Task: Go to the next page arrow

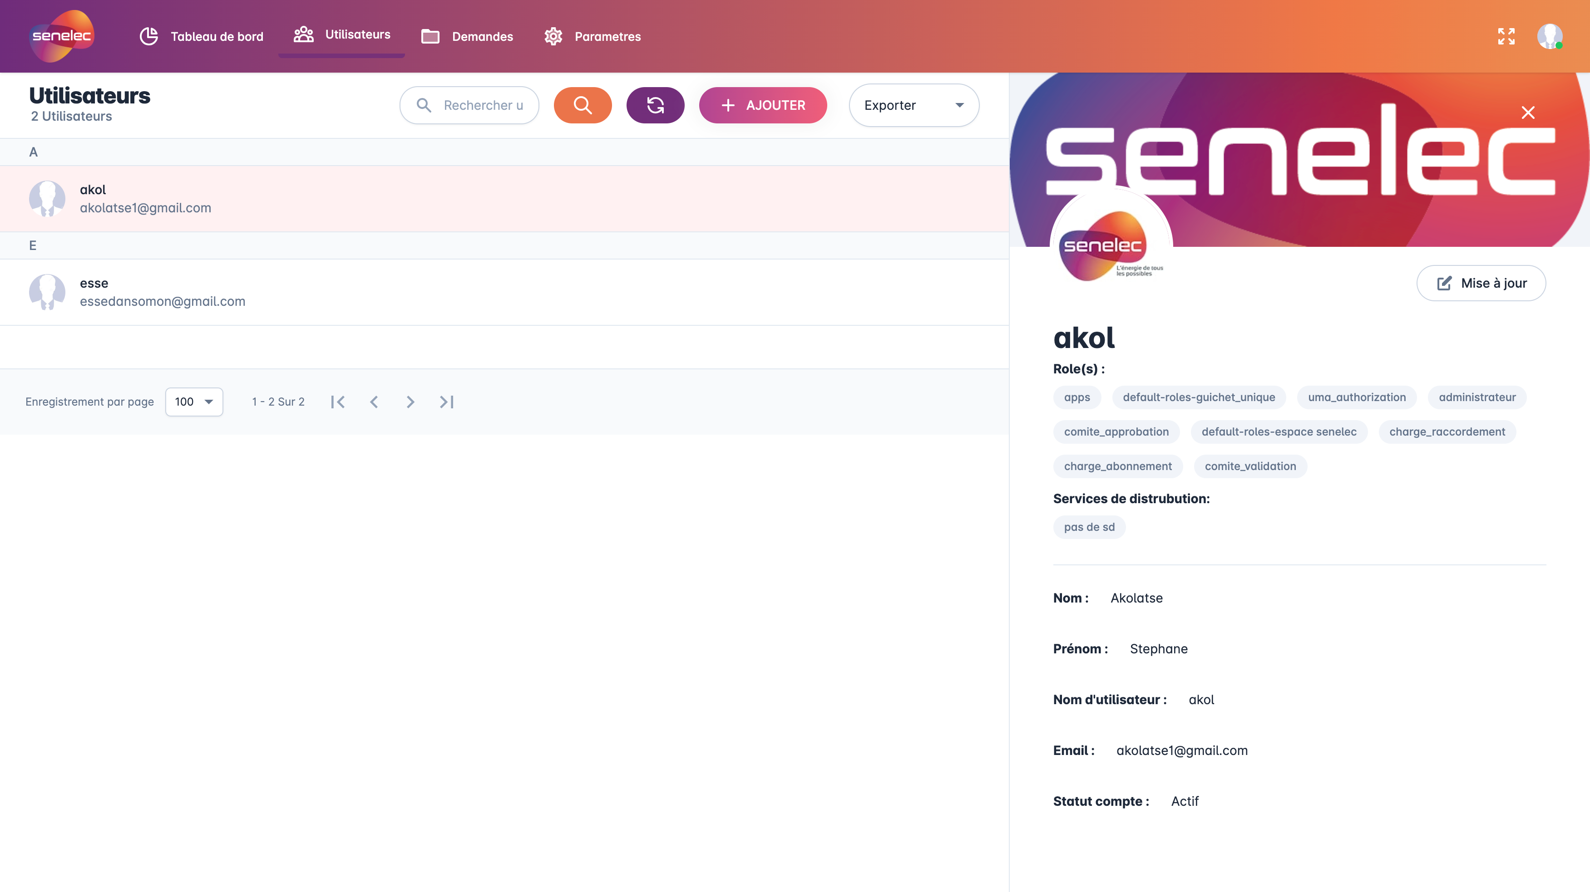Action: pyautogui.click(x=410, y=402)
